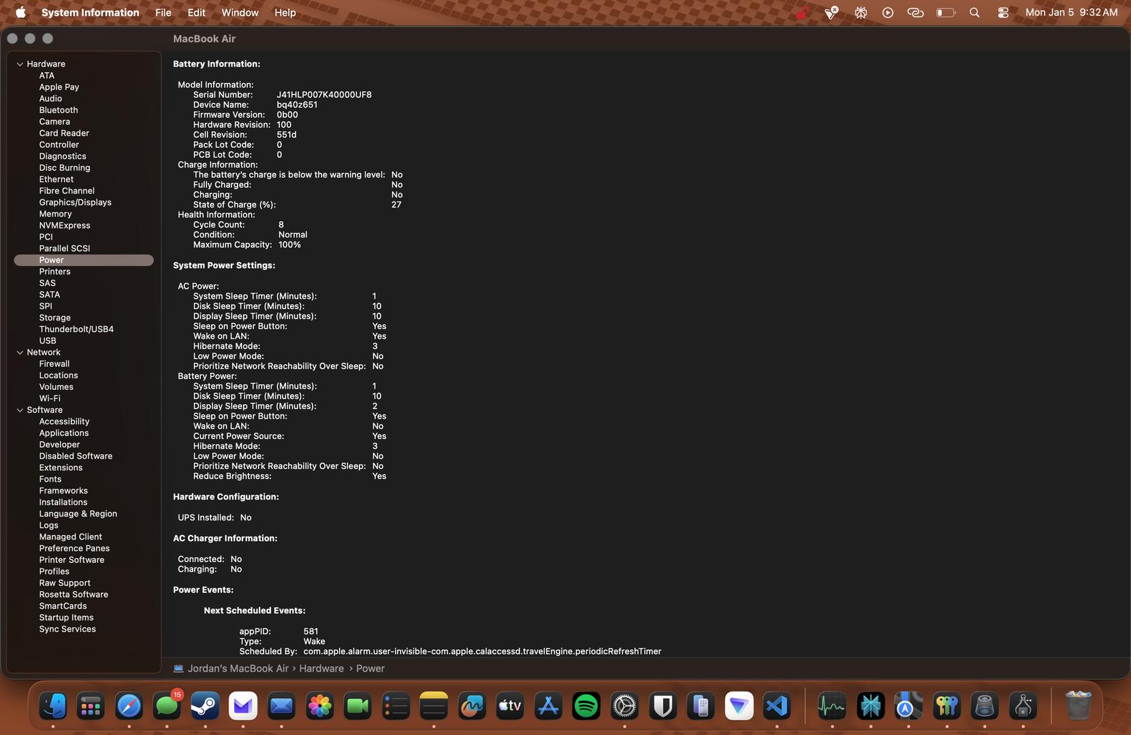Collapse the Software section chevron

click(x=20, y=410)
